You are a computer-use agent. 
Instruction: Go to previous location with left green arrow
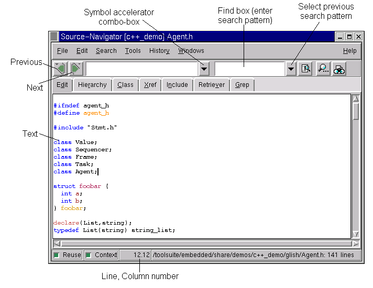[x=61, y=69]
